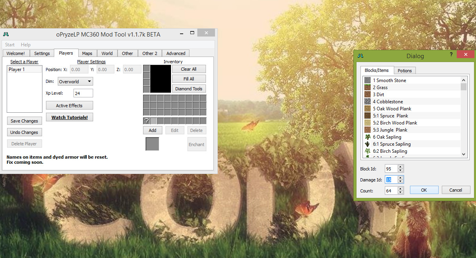Click the Xp Level input field

pos(83,93)
